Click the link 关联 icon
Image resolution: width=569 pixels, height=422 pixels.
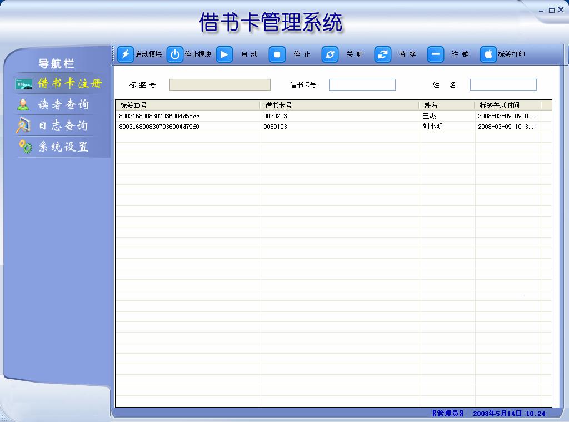tap(330, 54)
